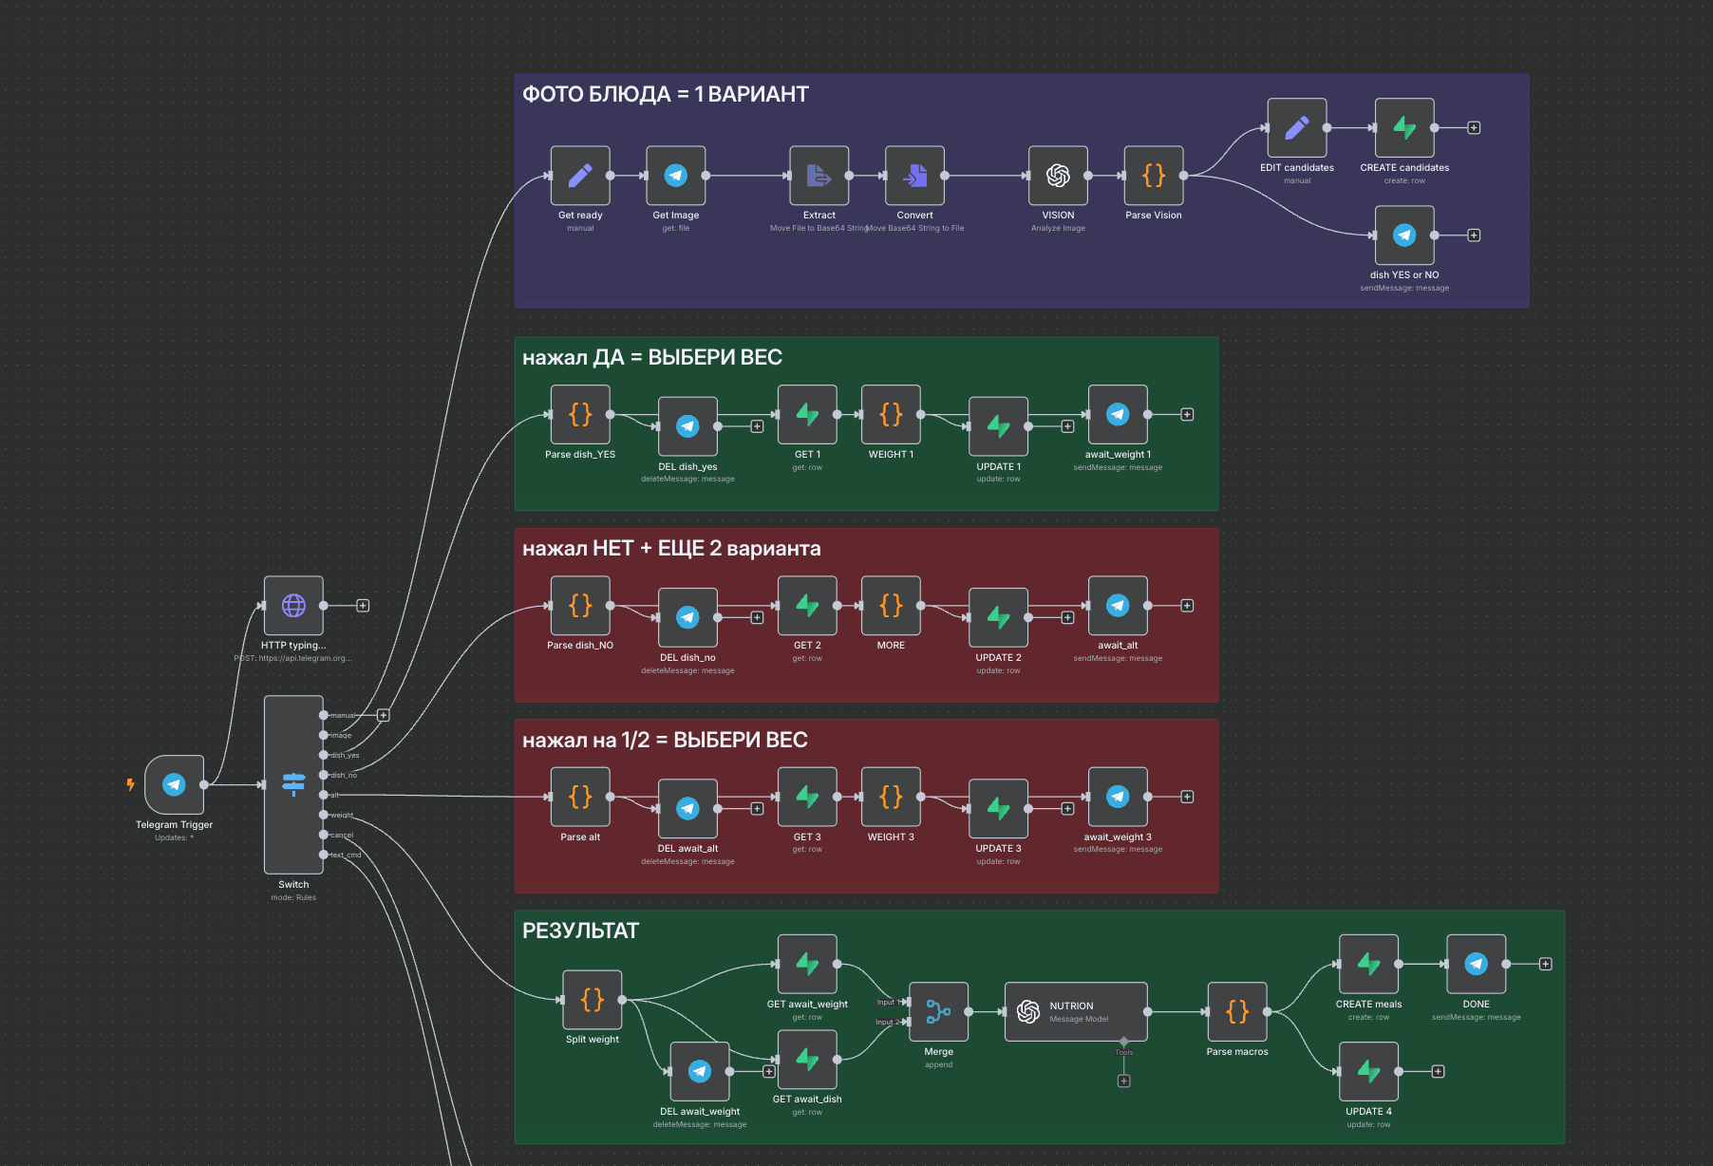
Task: Open the DONE sendMessage node
Action: (1476, 964)
